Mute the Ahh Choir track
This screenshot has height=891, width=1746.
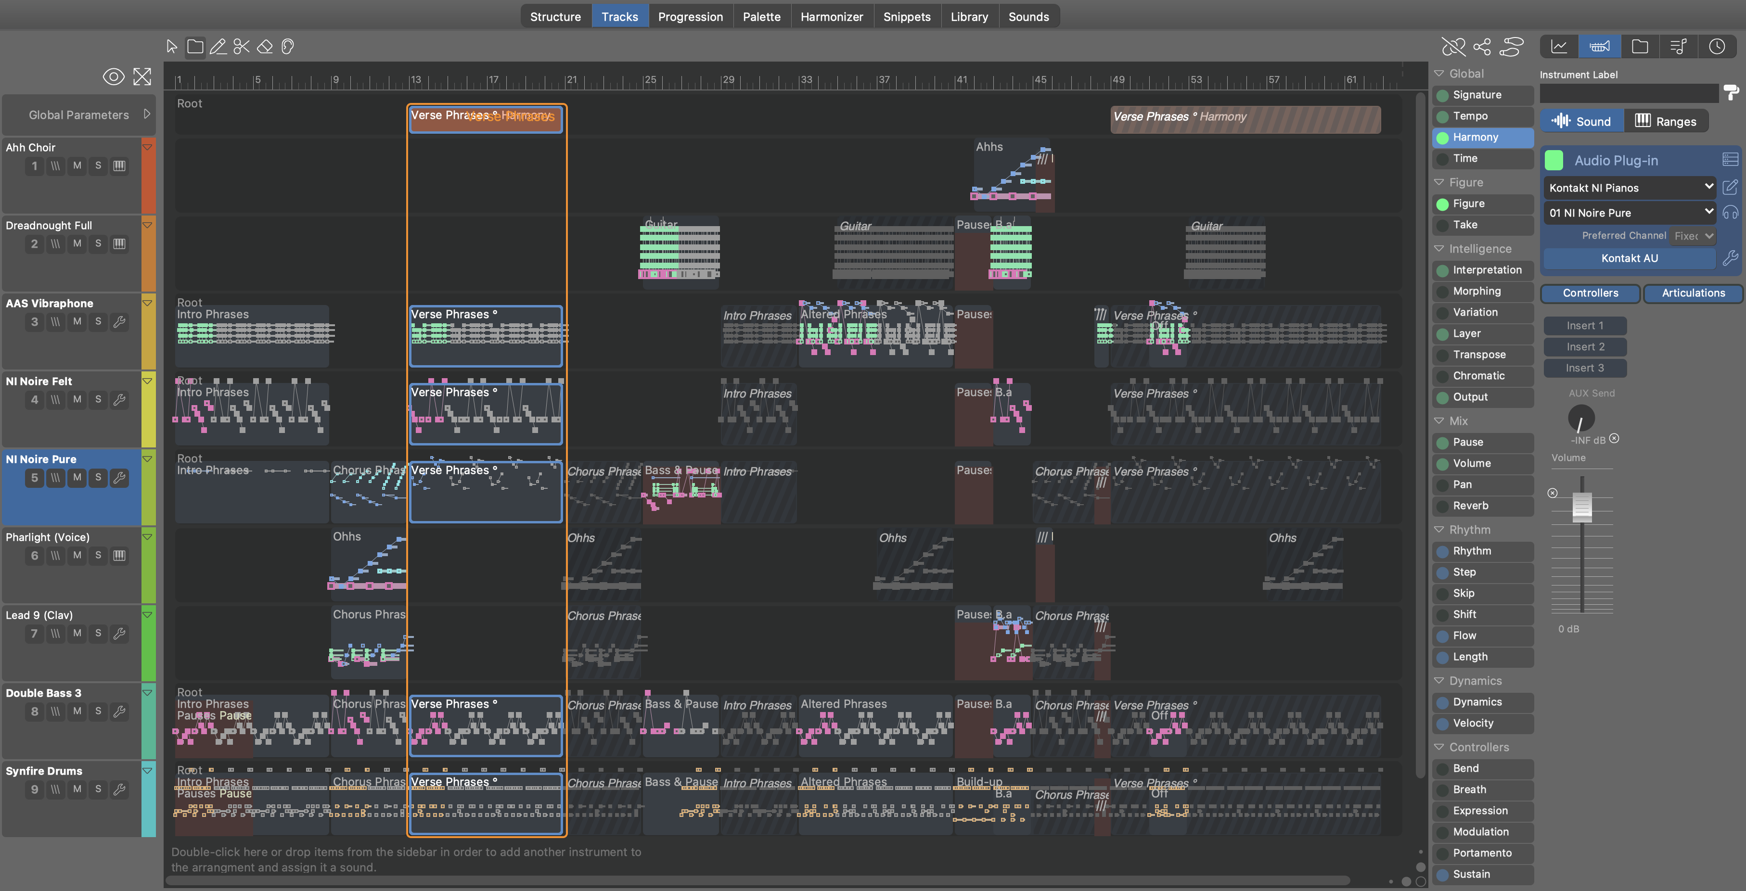77,166
